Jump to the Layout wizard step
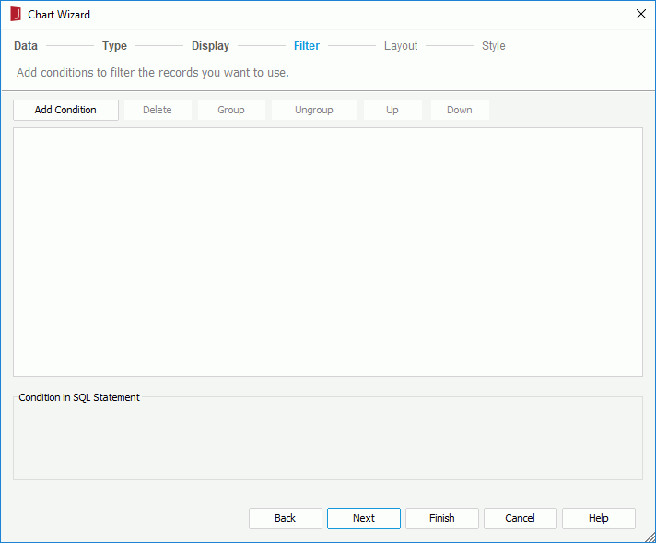This screenshot has width=656, height=543. pos(401,45)
